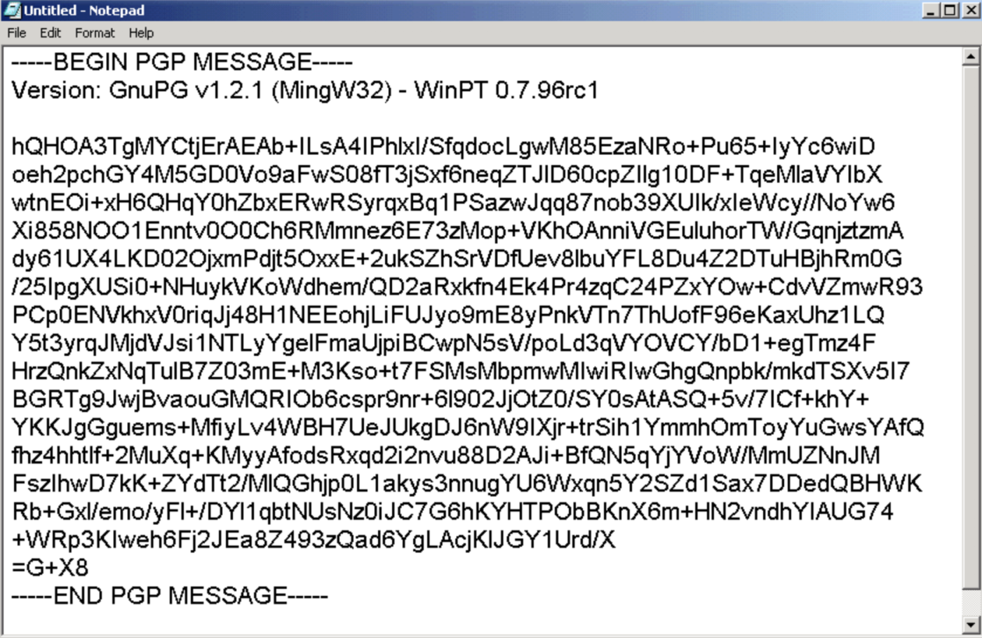This screenshot has width=982, height=638.
Task: Click the line starting with hQHOA3TgMYCtj
Action: (x=443, y=147)
